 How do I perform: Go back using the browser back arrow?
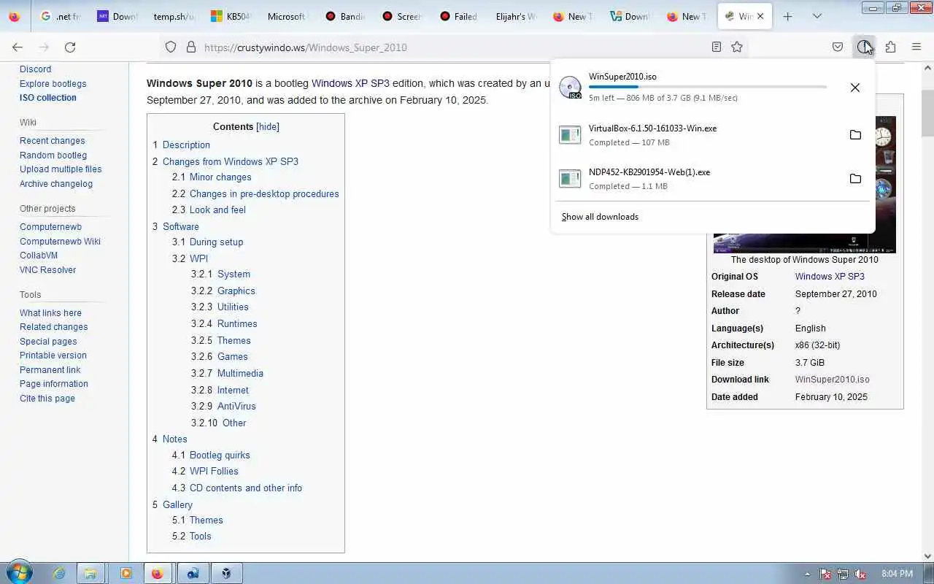18,47
